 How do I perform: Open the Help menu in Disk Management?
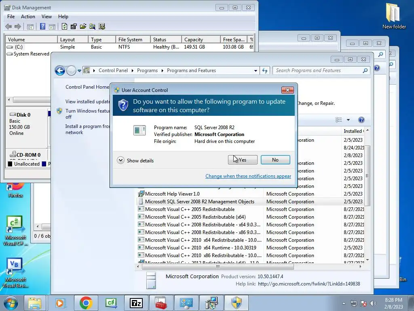coord(63,16)
